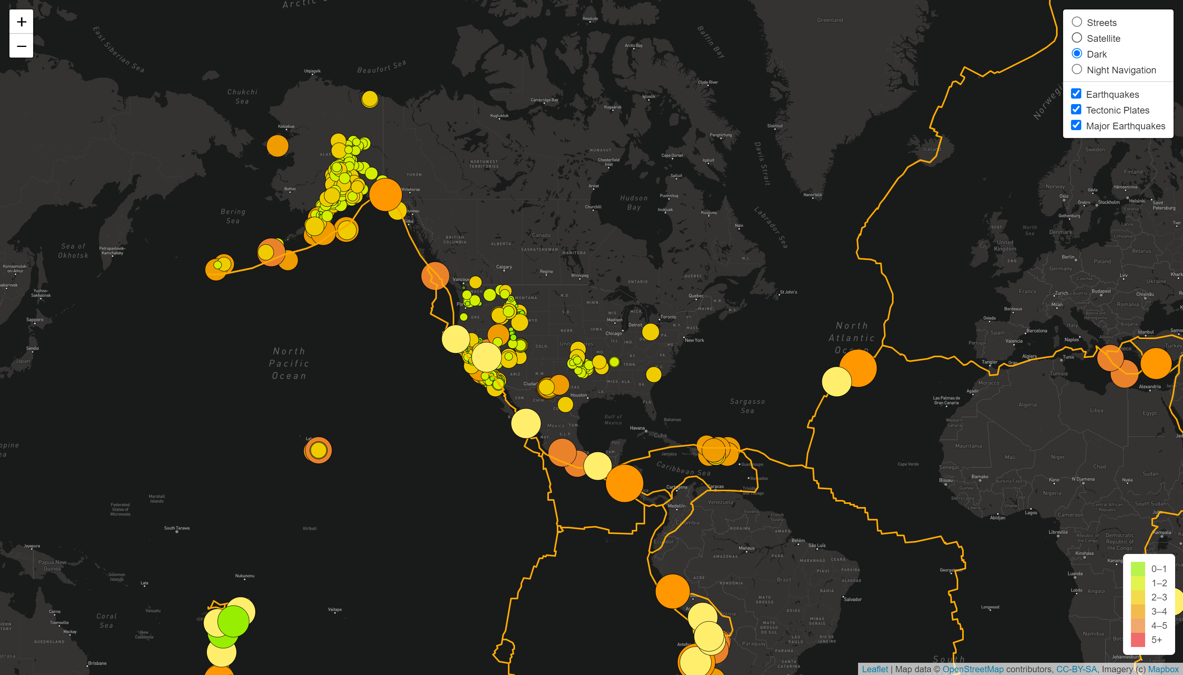1183x675 pixels.
Task: Click the large orange earthquake marker near Alaska
Action: pos(386,194)
